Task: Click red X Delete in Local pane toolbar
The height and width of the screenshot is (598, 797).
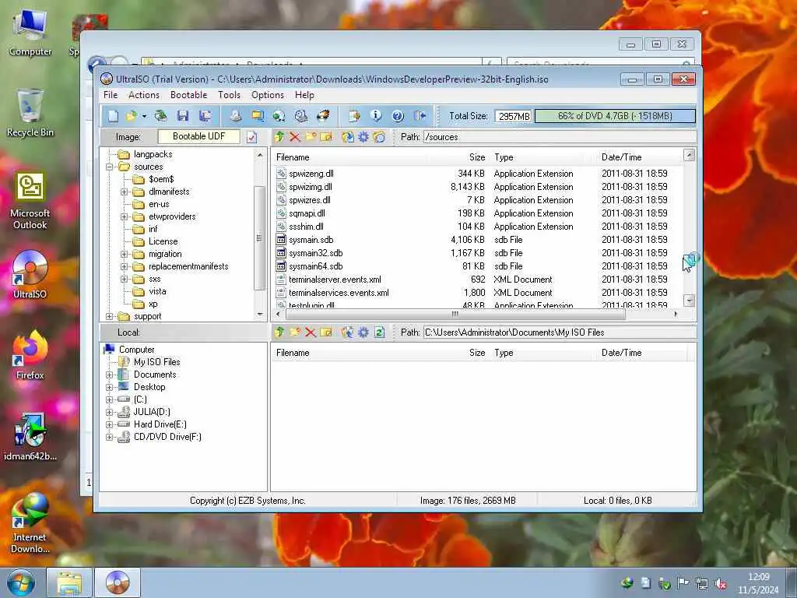Action: click(x=311, y=332)
